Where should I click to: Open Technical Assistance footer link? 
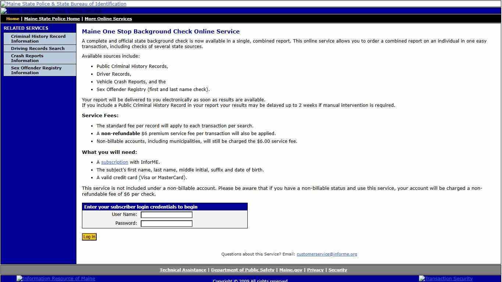(x=183, y=270)
